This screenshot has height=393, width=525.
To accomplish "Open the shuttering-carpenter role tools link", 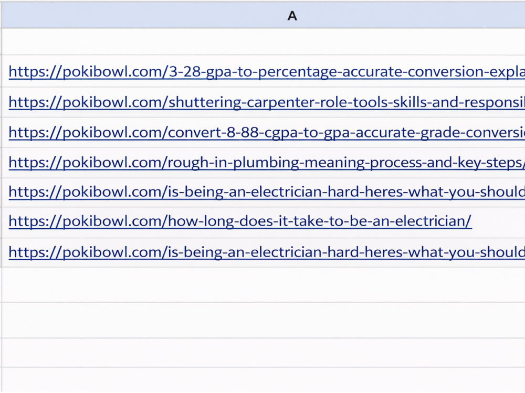I will 267,102.
